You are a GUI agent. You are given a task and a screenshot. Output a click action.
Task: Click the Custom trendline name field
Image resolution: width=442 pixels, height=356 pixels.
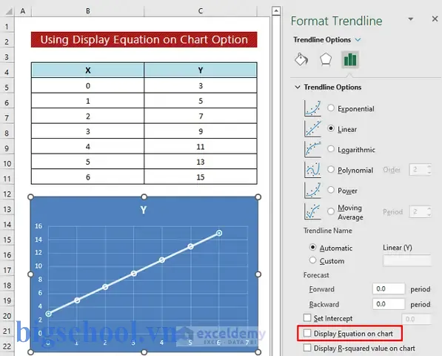(x=406, y=260)
